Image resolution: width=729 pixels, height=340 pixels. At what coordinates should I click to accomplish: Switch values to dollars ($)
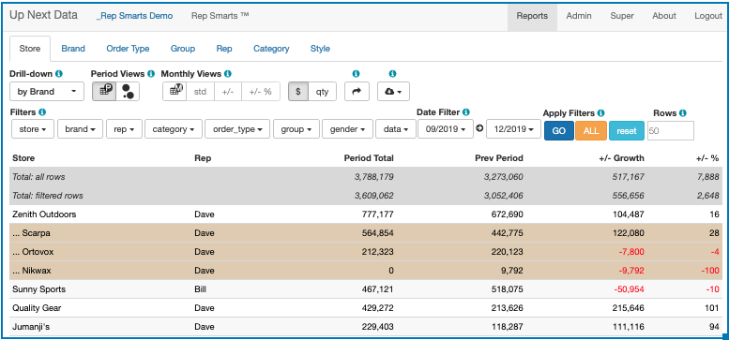tap(298, 92)
